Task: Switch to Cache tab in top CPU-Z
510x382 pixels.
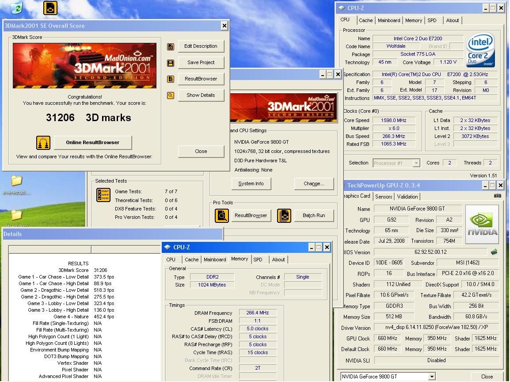Action: tap(365, 20)
